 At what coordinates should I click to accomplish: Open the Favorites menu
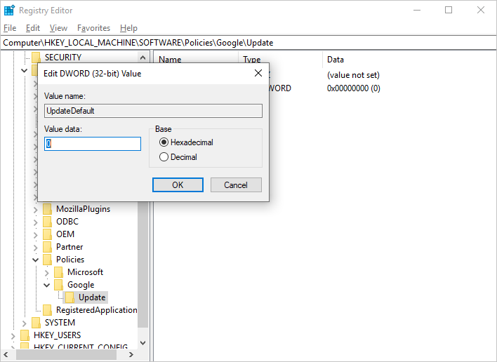tap(93, 28)
